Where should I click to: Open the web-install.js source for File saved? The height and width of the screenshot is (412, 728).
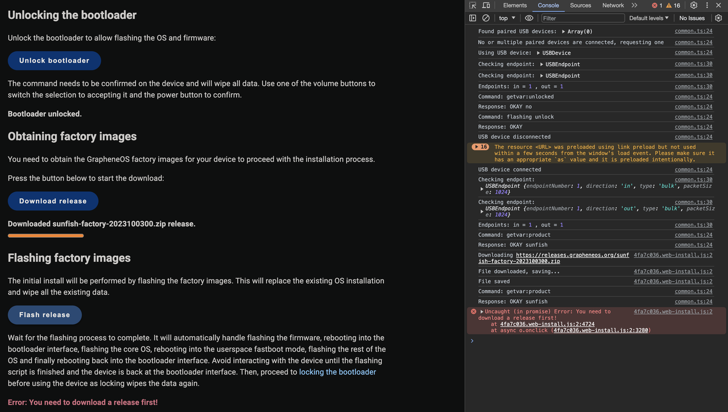[x=673, y=281]
